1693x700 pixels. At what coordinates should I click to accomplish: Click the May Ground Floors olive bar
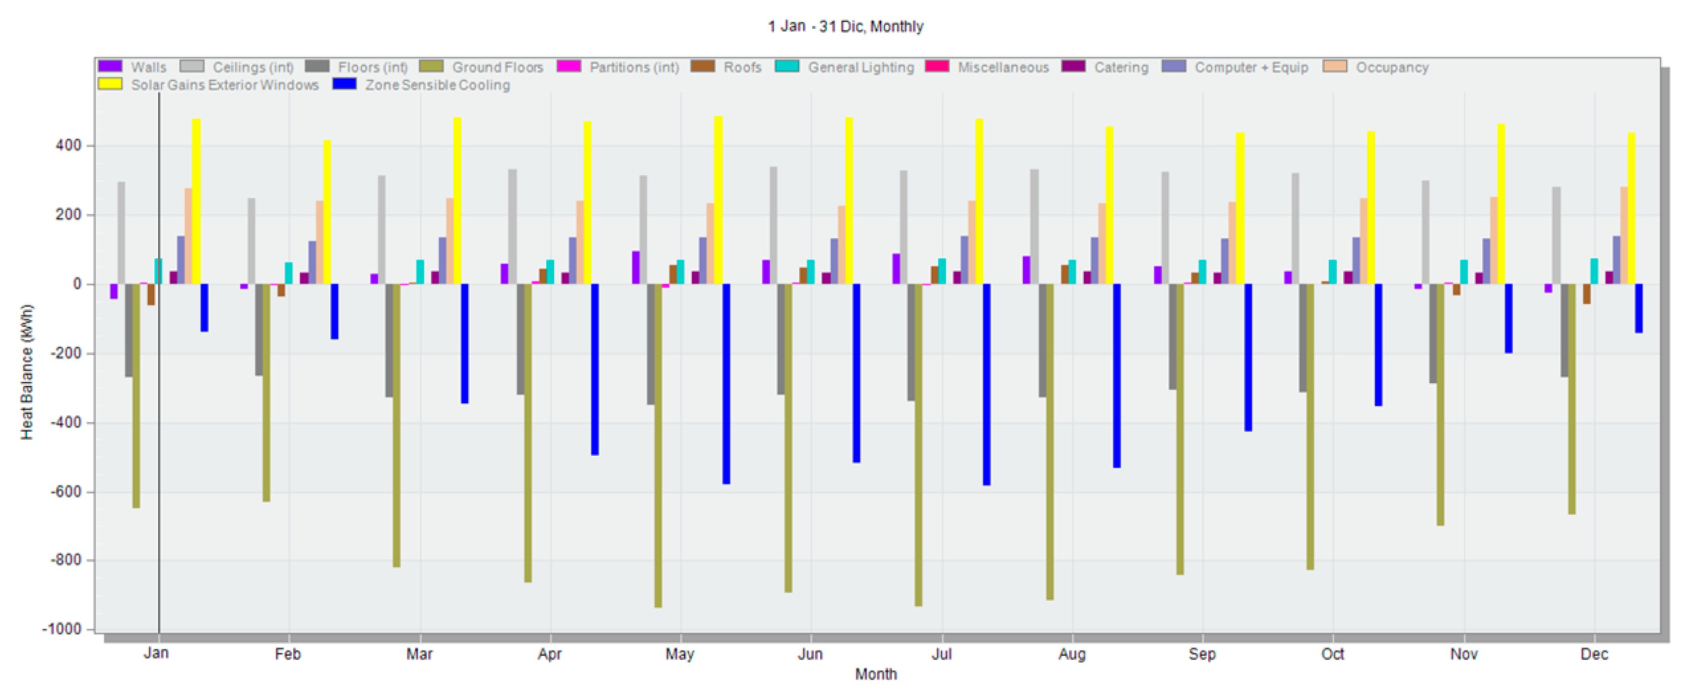point(658,445)
